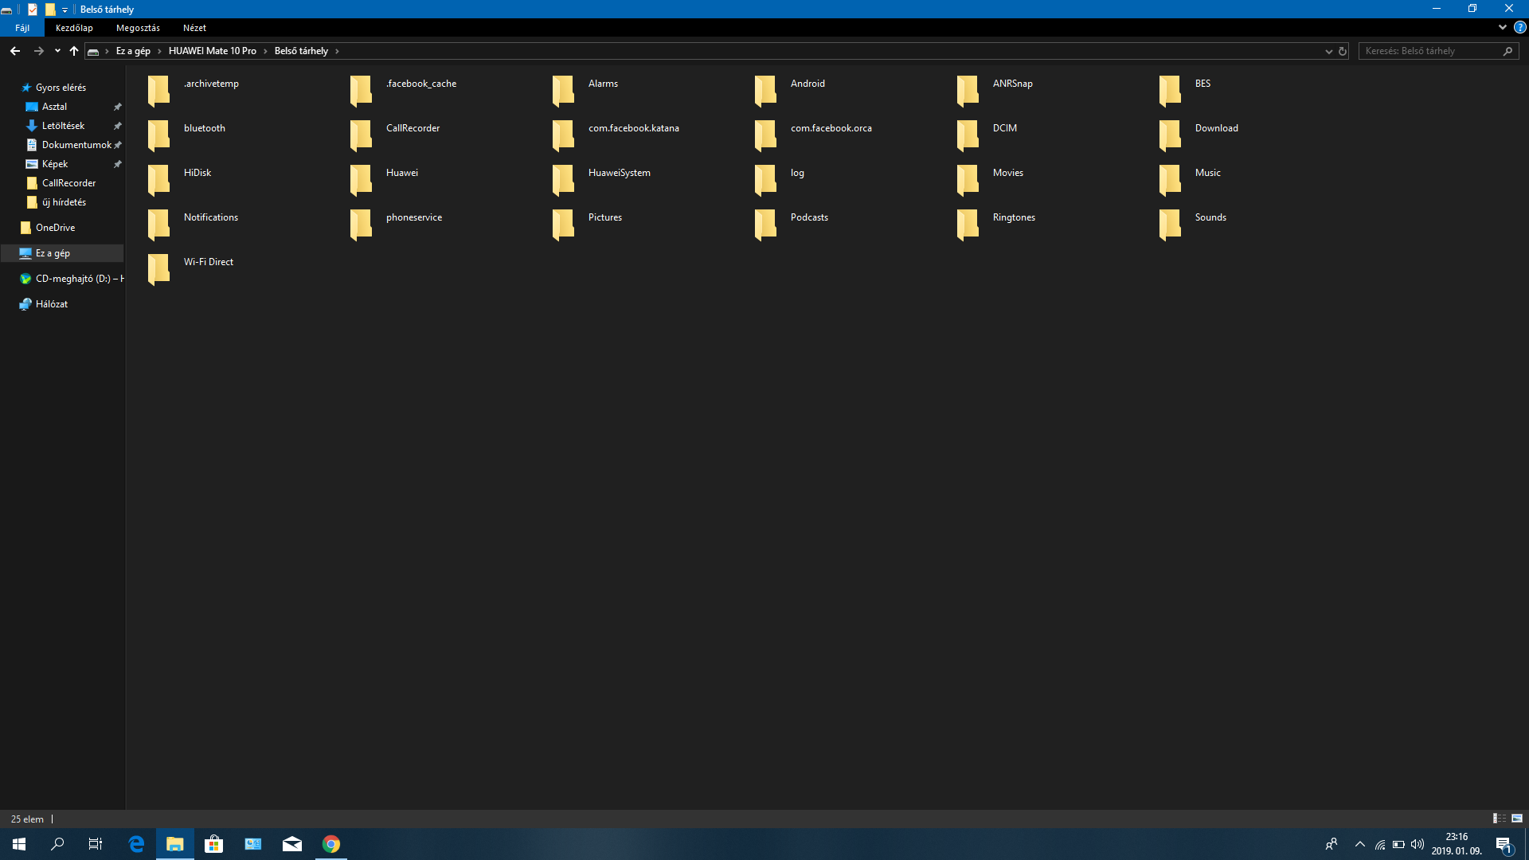Viewport: 1529px width, 860px height.
Task: Click the HuaweiSystem folder icon
Action: [x=563, y=180]
